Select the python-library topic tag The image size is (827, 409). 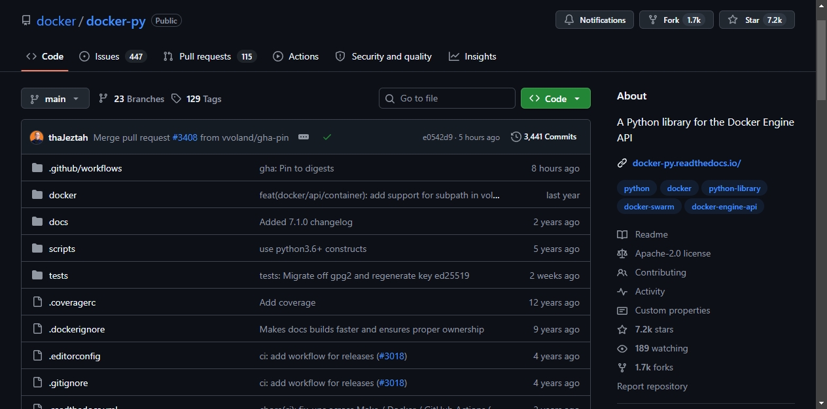(734, 188)
